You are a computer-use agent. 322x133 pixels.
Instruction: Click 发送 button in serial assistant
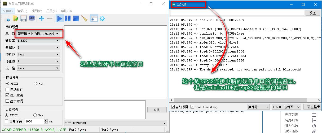tap(157, 110)
